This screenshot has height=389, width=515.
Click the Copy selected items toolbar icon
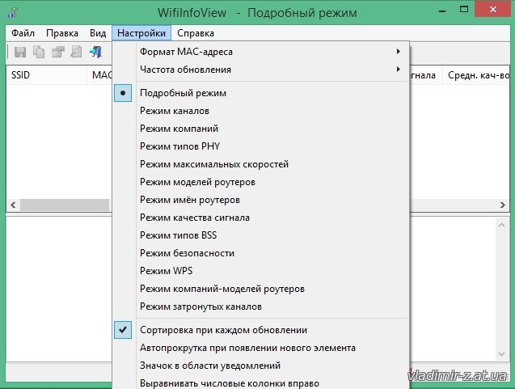point(39,52)
